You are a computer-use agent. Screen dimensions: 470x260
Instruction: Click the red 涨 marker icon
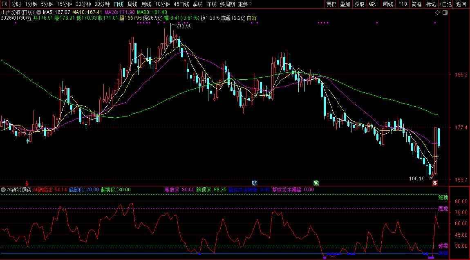[x=435, y=183]
